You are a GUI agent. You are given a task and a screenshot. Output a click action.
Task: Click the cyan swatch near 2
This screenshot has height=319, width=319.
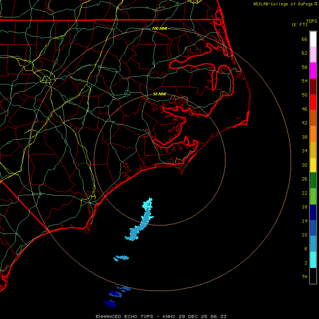[313, 260]
